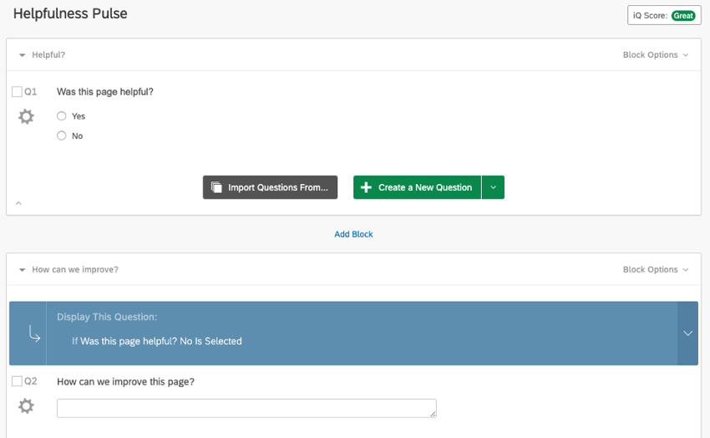710x438 pixels.
Task: Open Q1 question settings gear
Action: (x=26, y=117)
